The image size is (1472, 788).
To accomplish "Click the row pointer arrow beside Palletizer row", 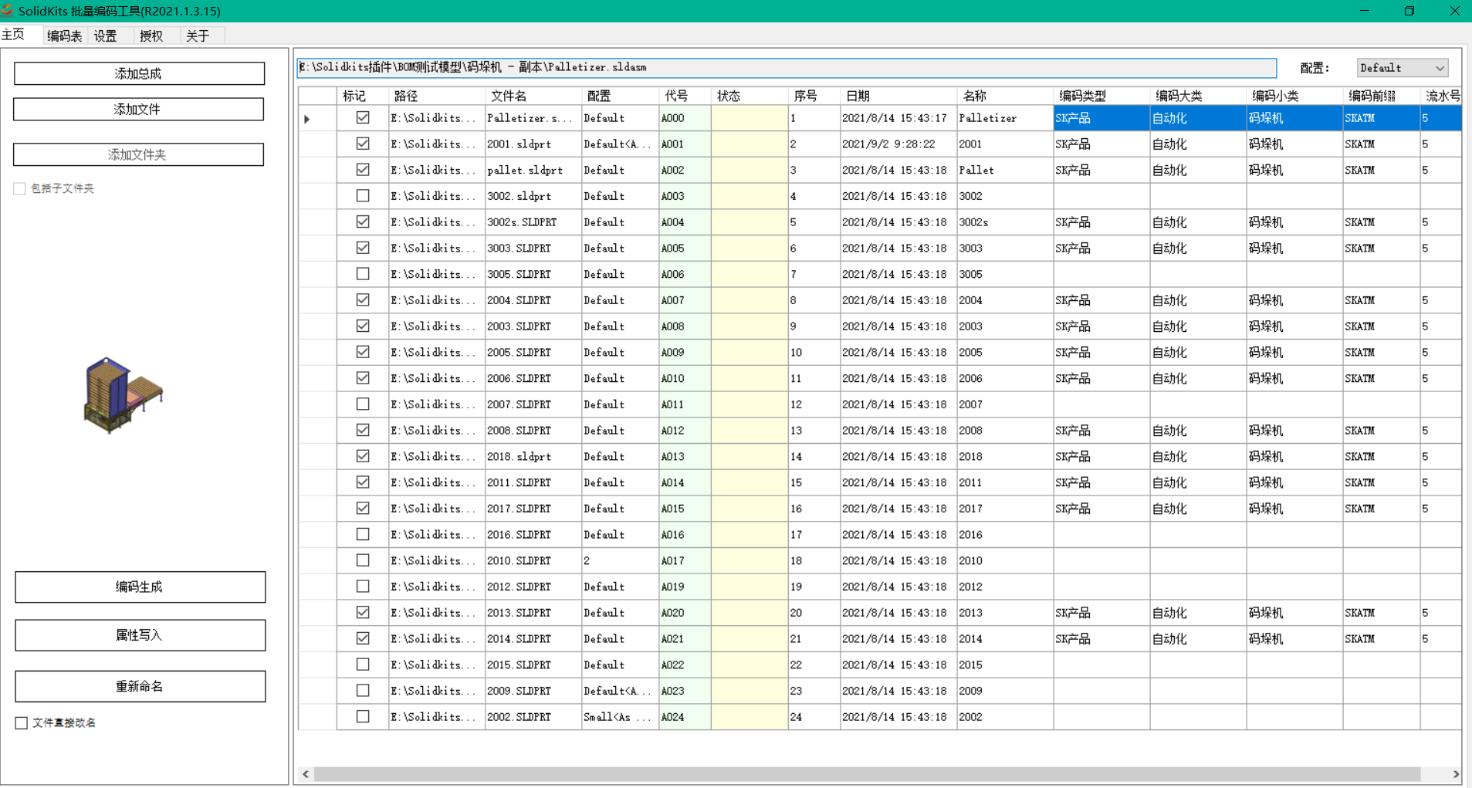I will pos(307,119).
